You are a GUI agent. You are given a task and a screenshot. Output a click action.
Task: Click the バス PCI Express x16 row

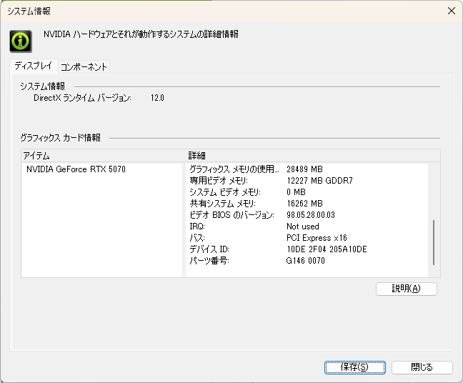pyautogui.click(x=307, y=238)
